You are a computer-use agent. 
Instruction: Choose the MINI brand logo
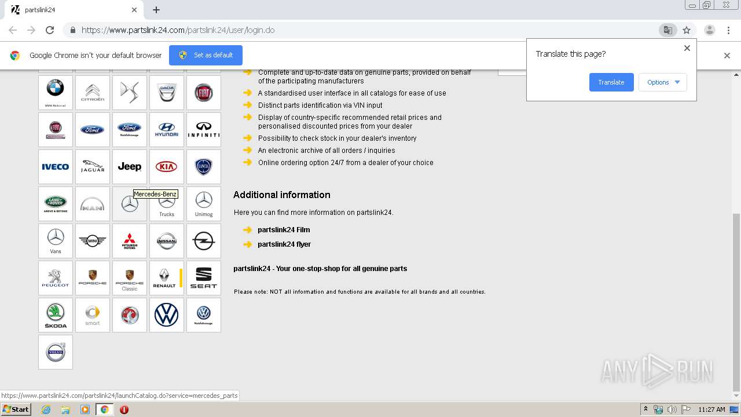[93, 241]
